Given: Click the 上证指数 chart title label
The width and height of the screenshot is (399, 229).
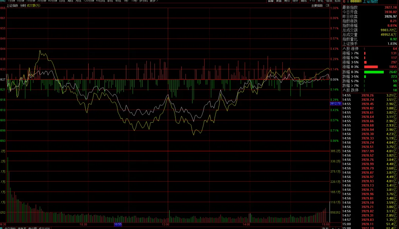Looking at the screenshot, I should [12, 6].
